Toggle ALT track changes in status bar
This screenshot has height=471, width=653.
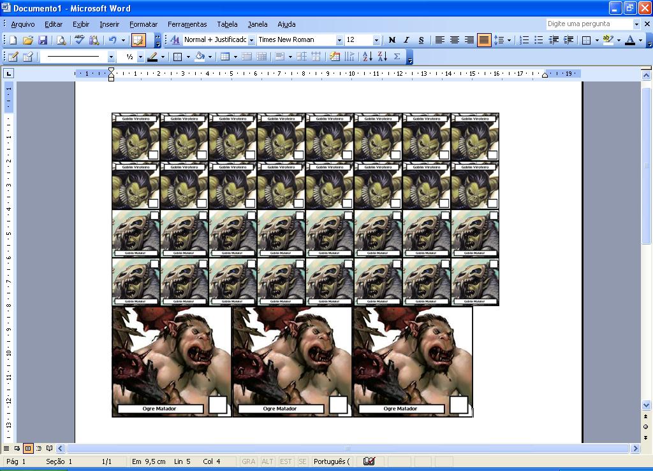267,461
